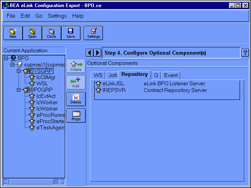Click the Close toolbar button
Image resolution: width=251 pixels, height=188 pixels.
point(51,33)
